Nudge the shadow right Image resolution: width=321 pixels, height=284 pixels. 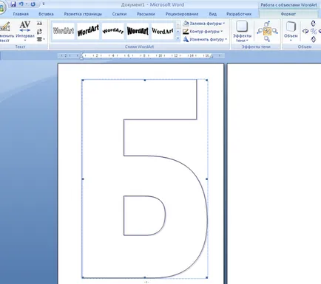pos(275,31)
